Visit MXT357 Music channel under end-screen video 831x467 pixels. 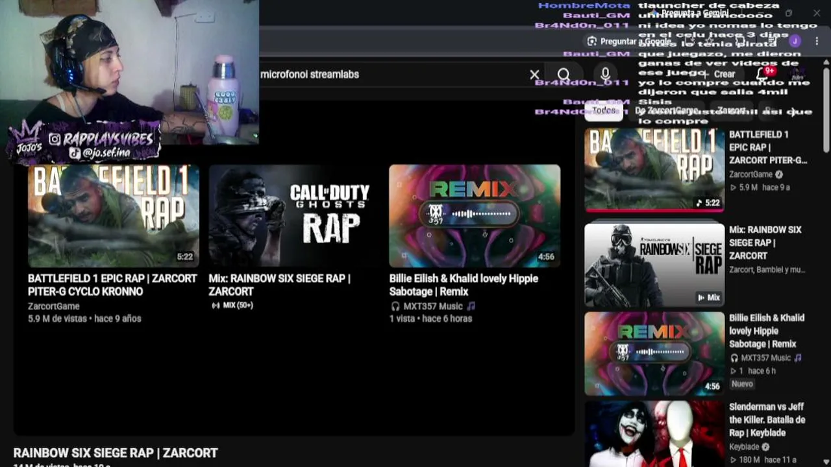(433, 306)
